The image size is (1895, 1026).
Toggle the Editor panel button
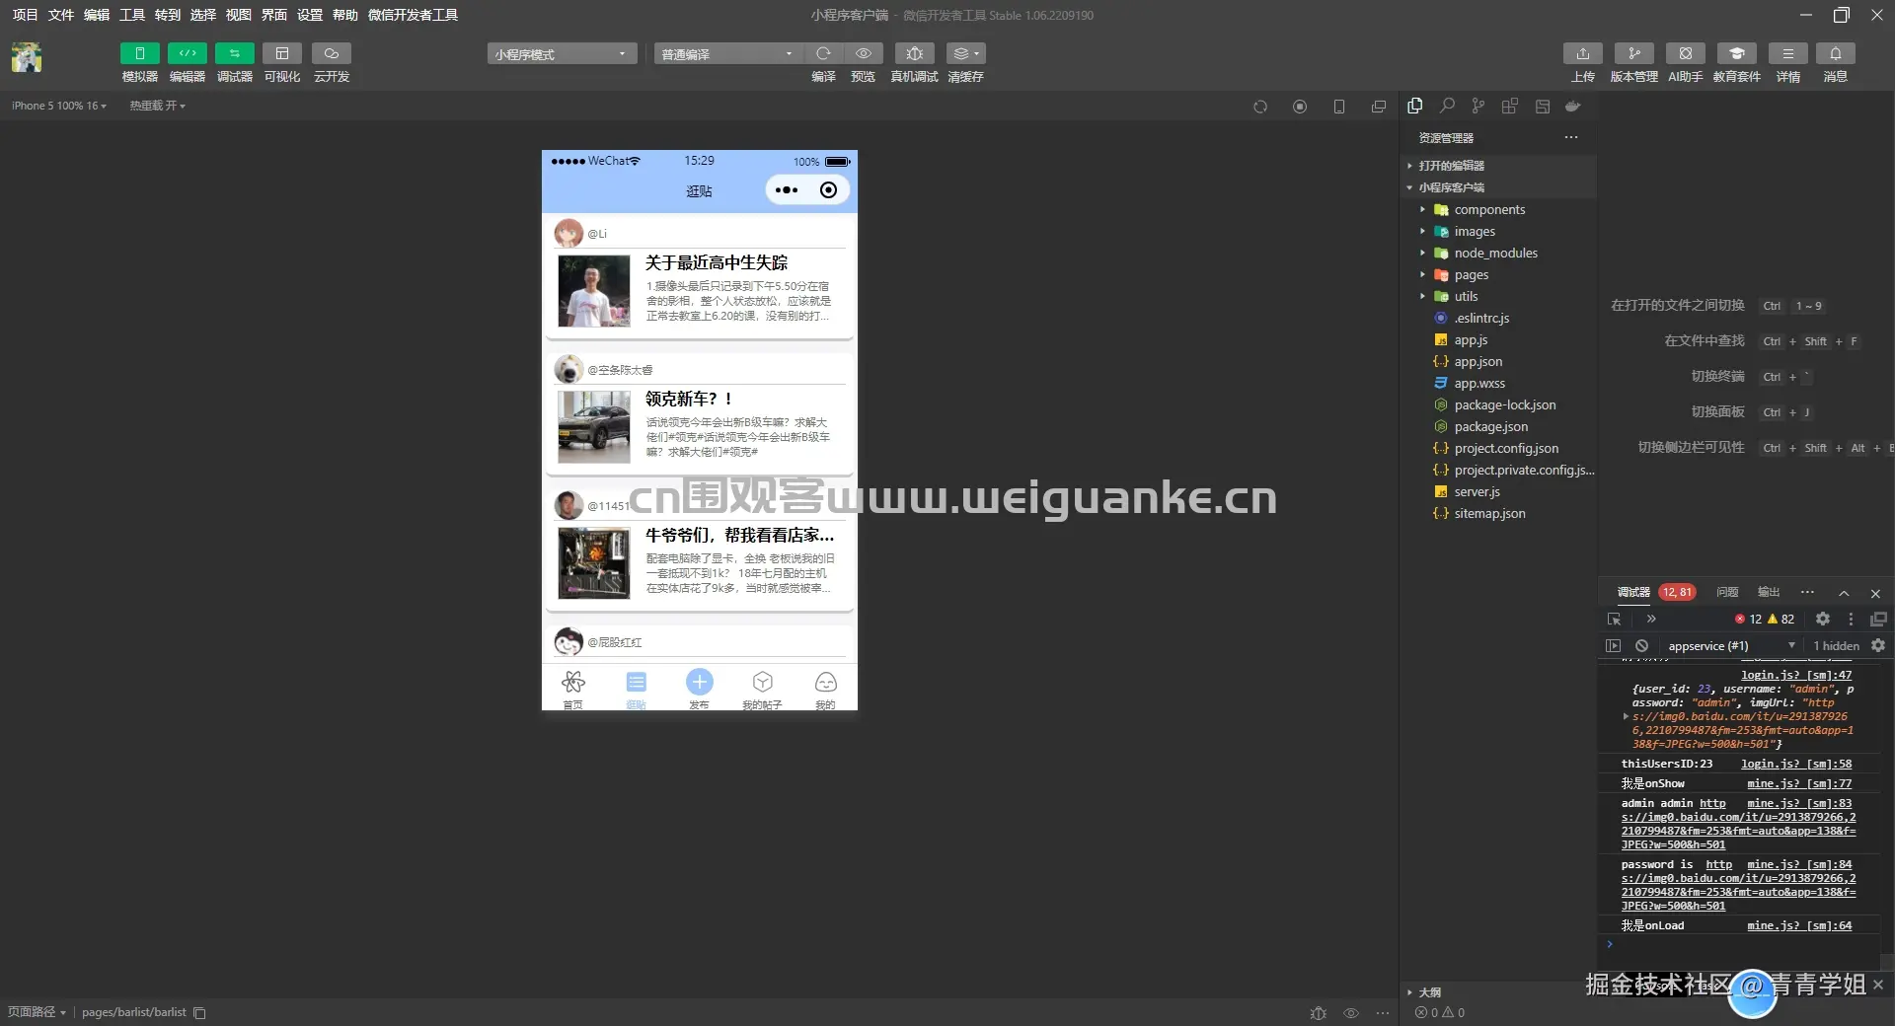click(187, 53)
